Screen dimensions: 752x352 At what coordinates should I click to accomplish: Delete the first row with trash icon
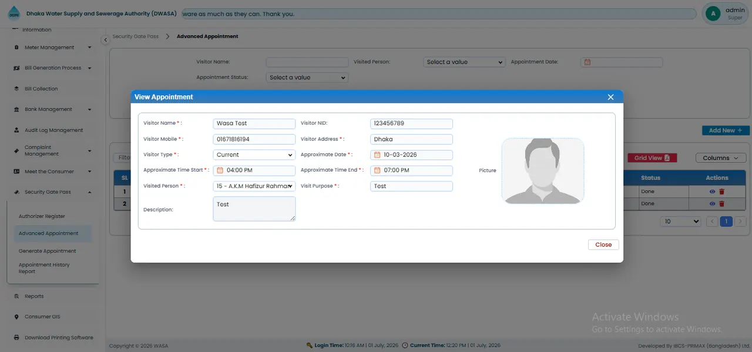coord(722,192)
